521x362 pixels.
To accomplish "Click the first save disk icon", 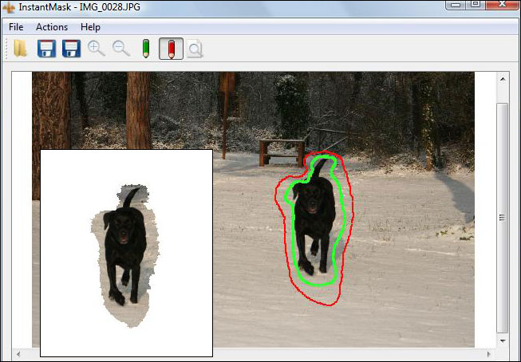I will [x=46, y=49].
